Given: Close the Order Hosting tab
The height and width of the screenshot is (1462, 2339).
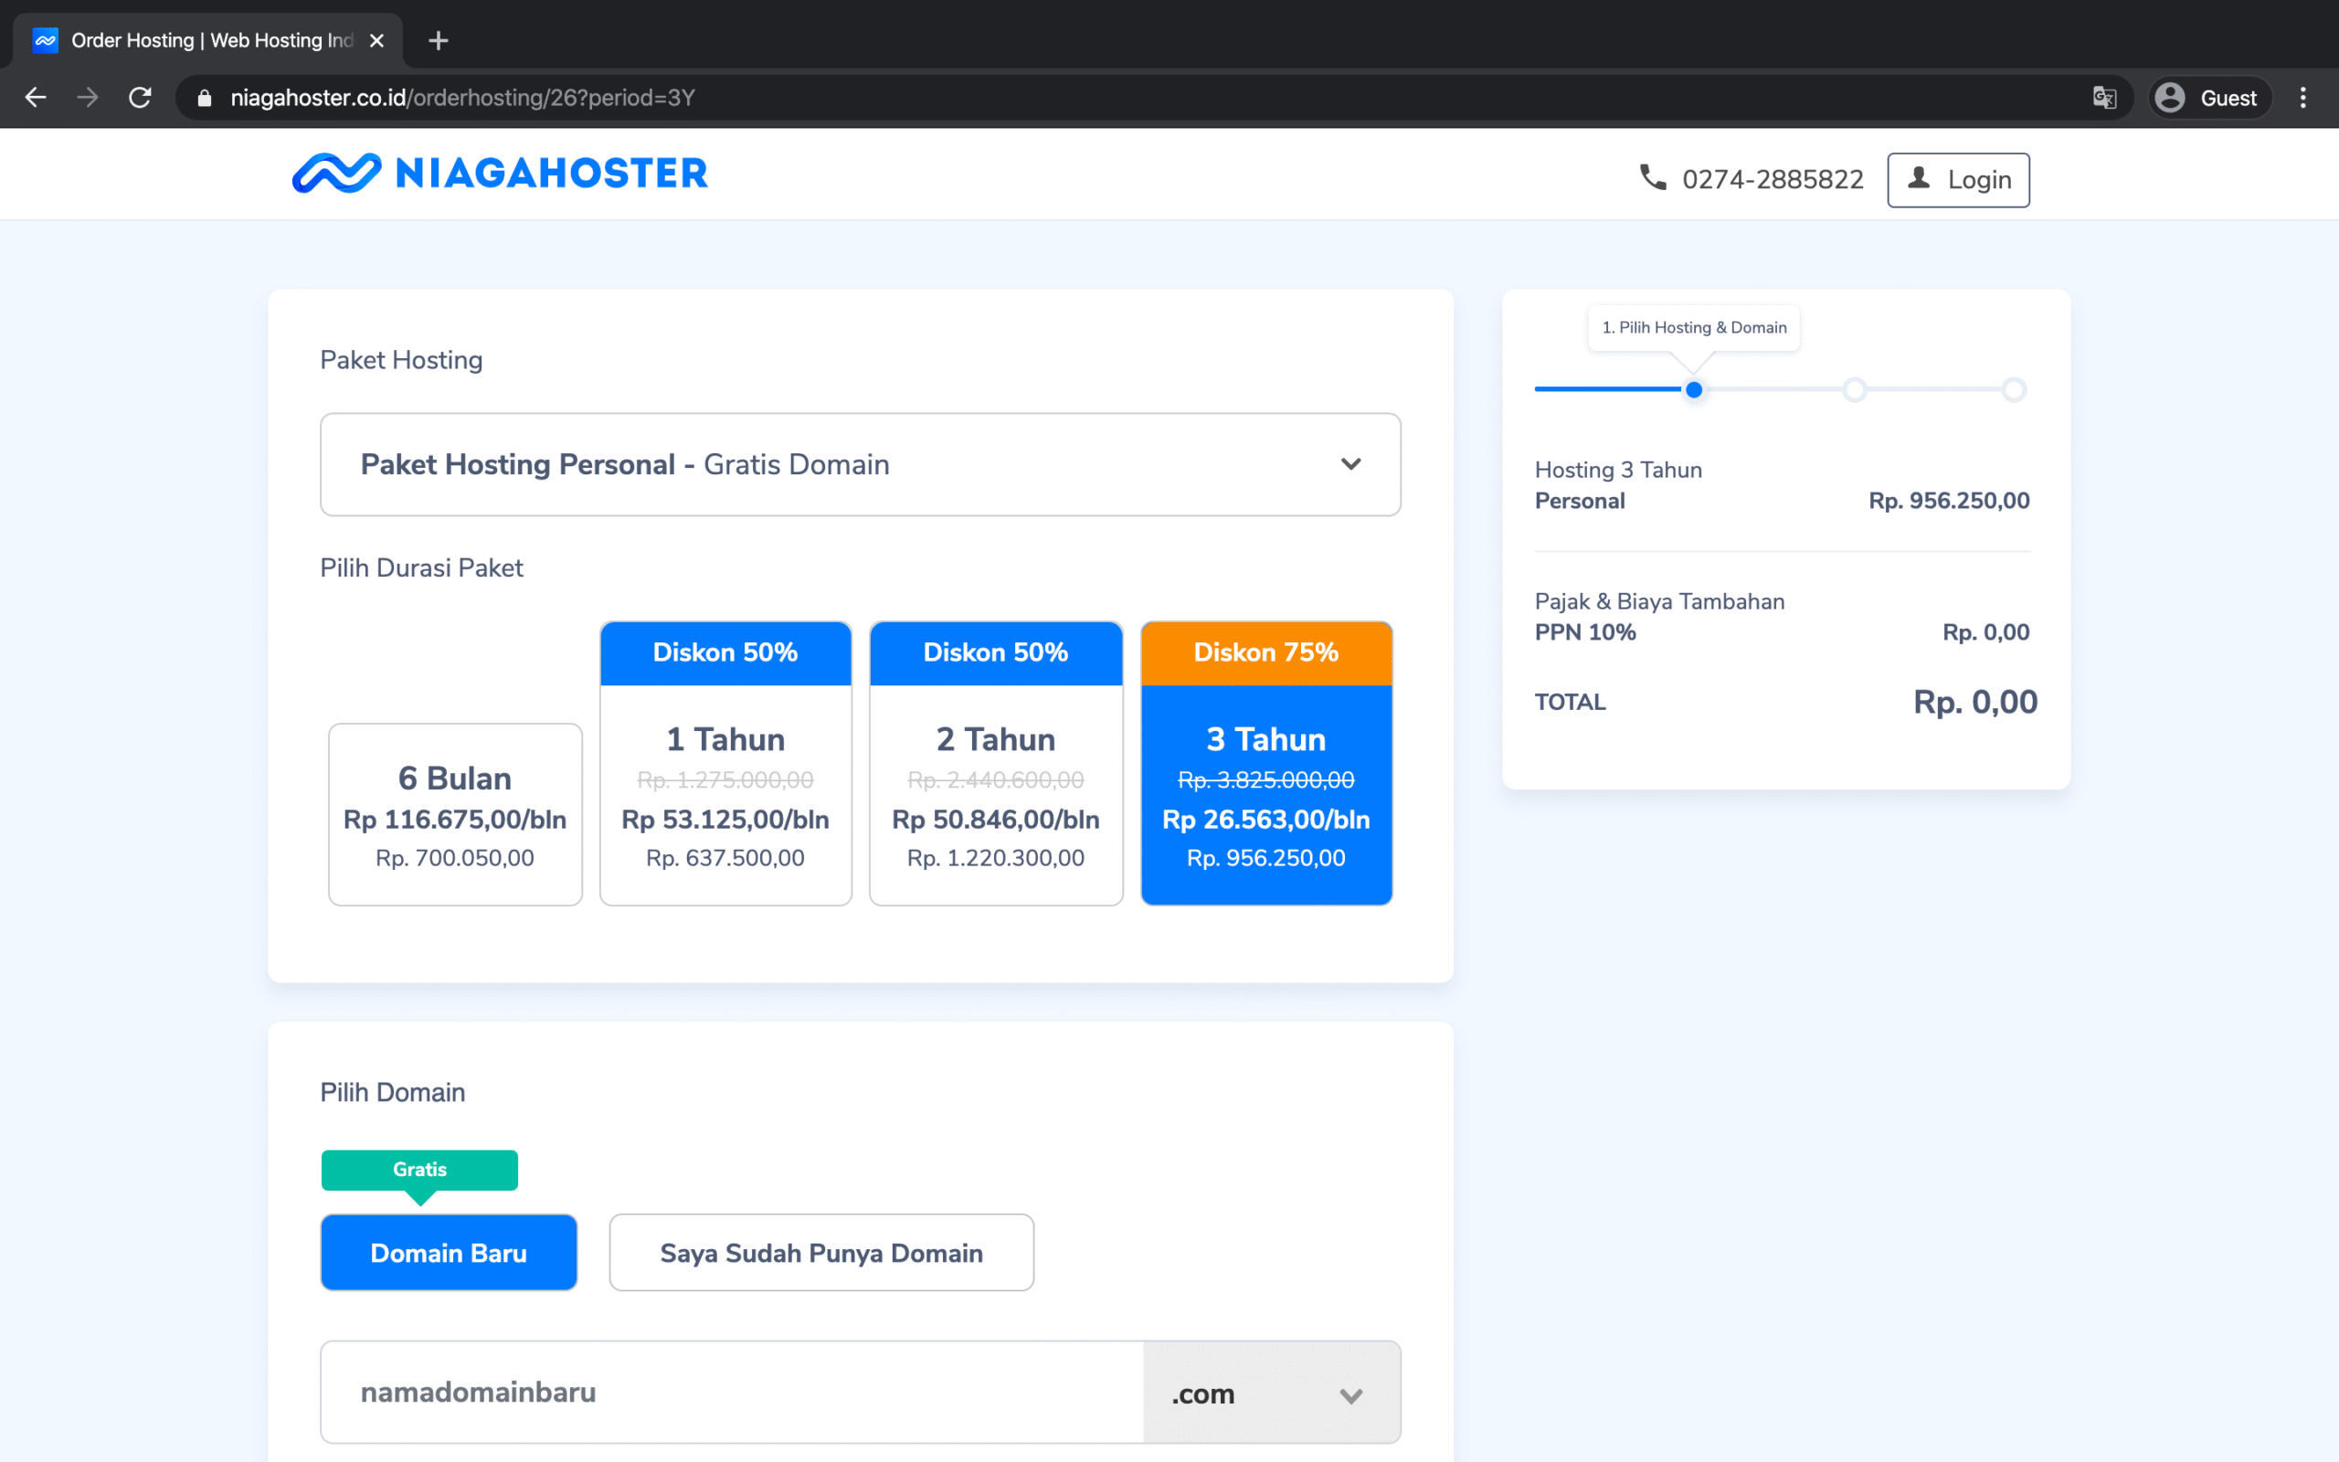Looking at the screenshot, I should click(377, 40).
